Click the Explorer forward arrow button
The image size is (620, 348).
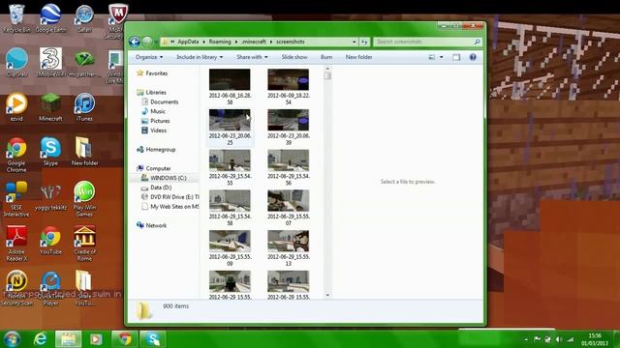147,42
